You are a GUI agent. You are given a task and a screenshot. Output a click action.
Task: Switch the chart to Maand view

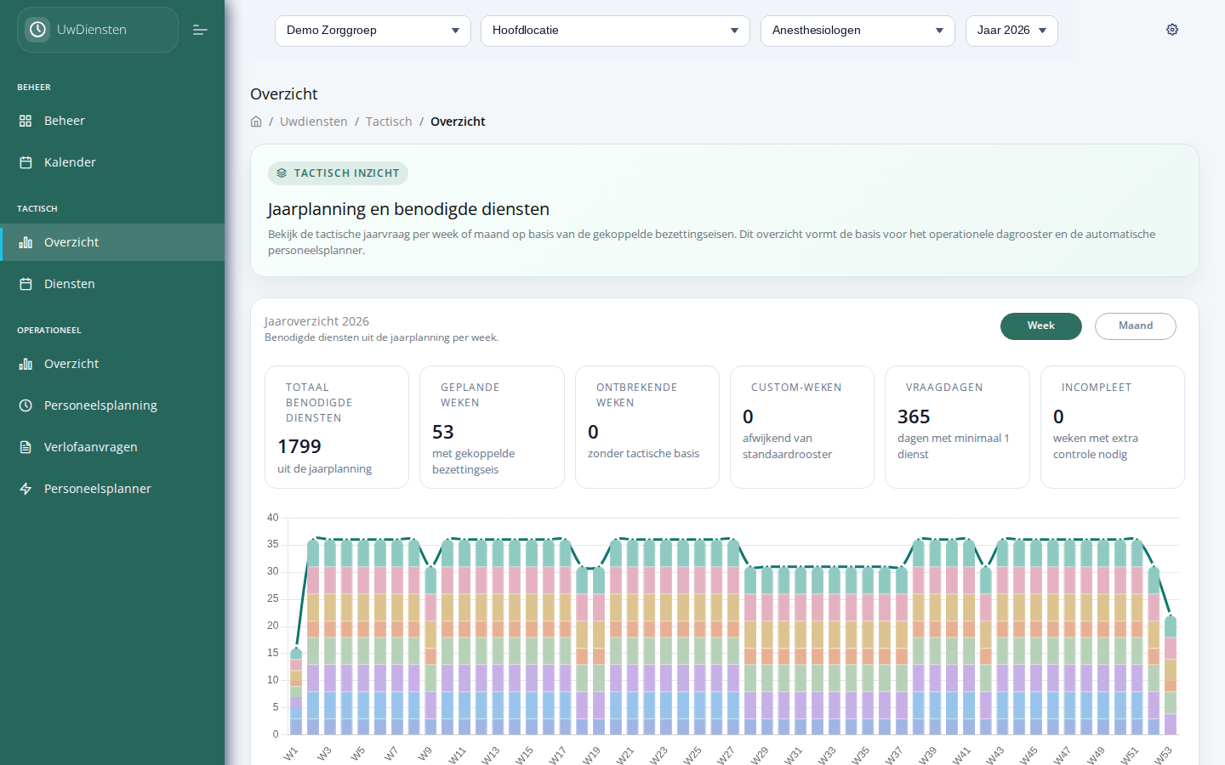1136,326
